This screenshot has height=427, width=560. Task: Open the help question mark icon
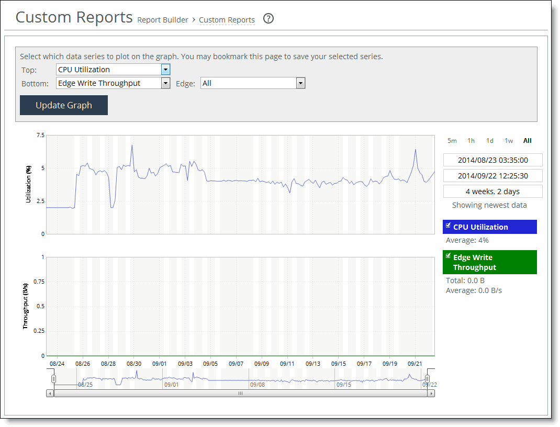268,18
